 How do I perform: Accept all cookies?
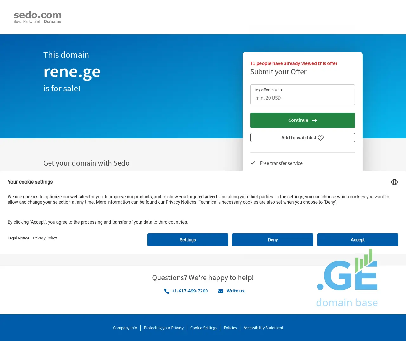[x=357, y=240]
